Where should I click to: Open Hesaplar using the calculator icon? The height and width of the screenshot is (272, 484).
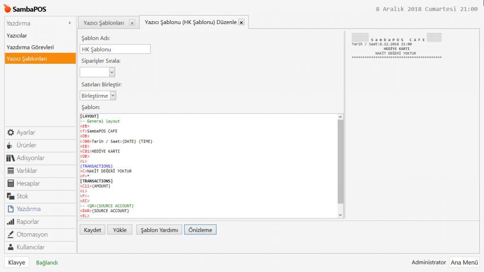coord(10,184)
